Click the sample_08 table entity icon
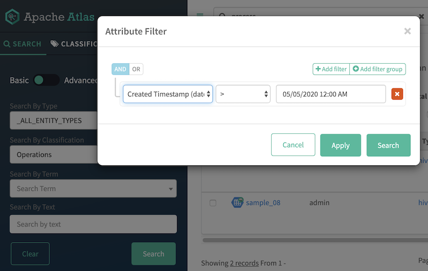 click(238, 202)
